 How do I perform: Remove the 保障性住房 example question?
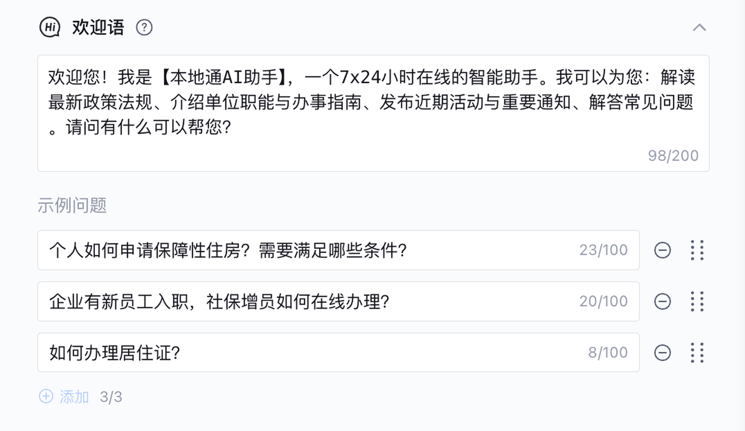(662, 250)
